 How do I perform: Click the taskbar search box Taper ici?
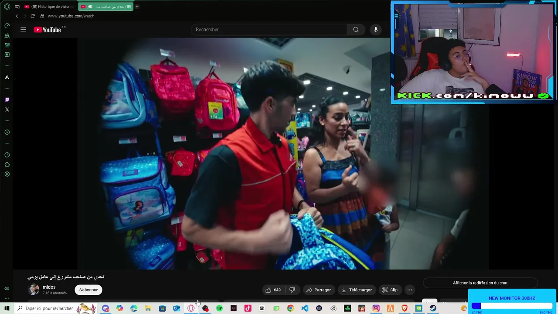[x=56, y=308]
